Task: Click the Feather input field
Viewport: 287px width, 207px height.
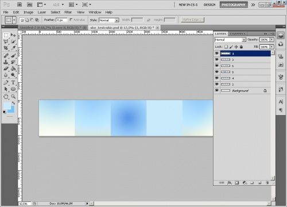Action: (61, 20)
